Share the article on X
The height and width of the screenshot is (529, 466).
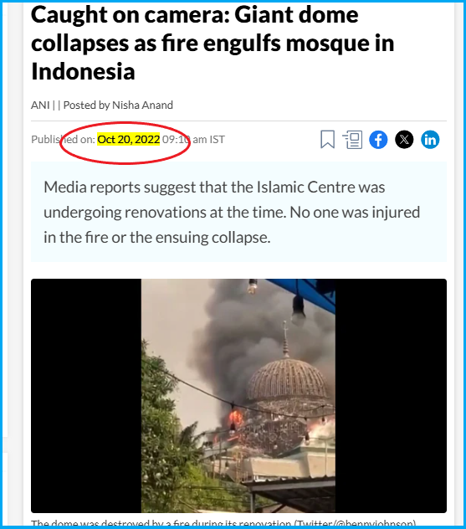point(404,139)
